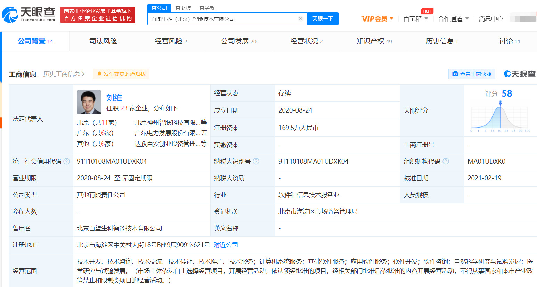Open the VIP会员 dropdown menu
This screenshot has height=287, width=537.
point(377,19)
